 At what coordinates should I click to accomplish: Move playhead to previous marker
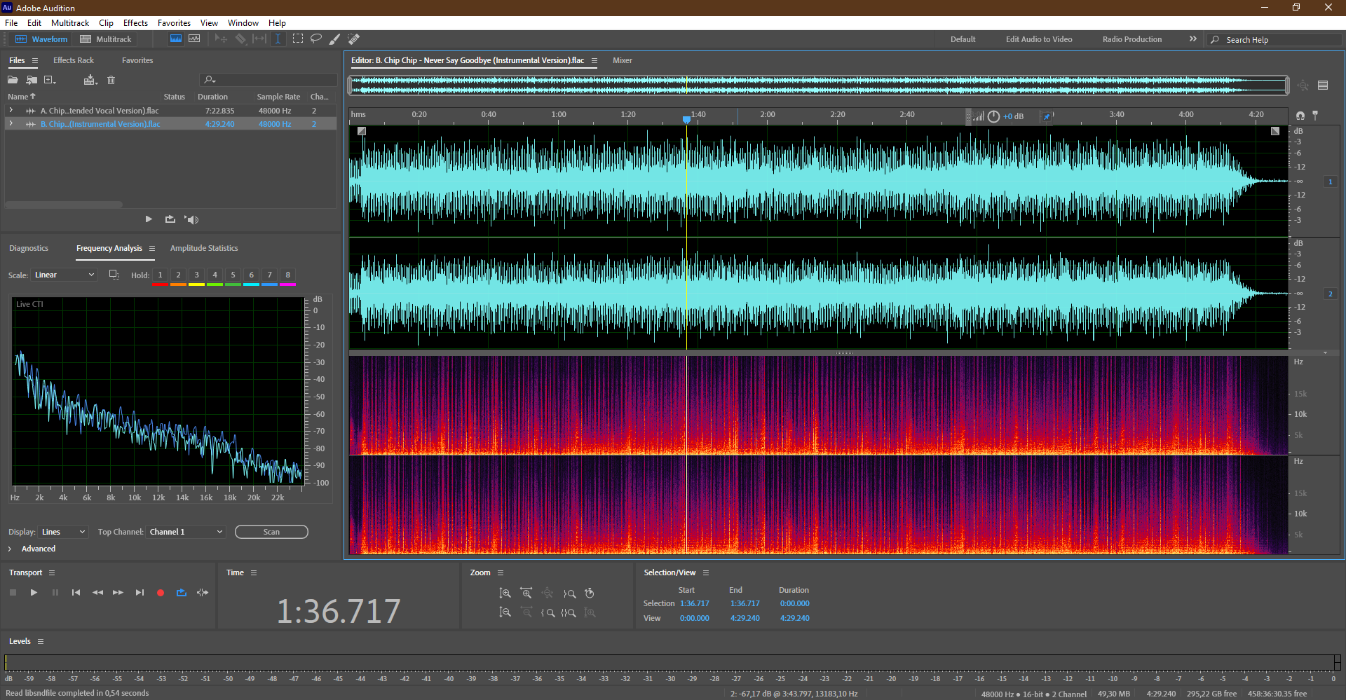click(x=76, y=593)
